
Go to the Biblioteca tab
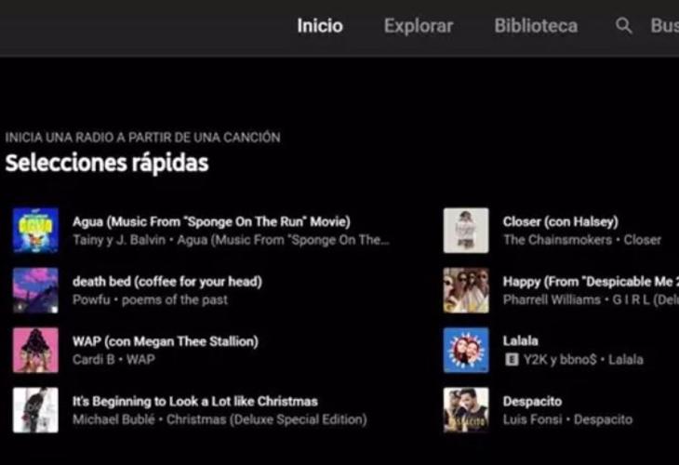(x=536, y=26)
